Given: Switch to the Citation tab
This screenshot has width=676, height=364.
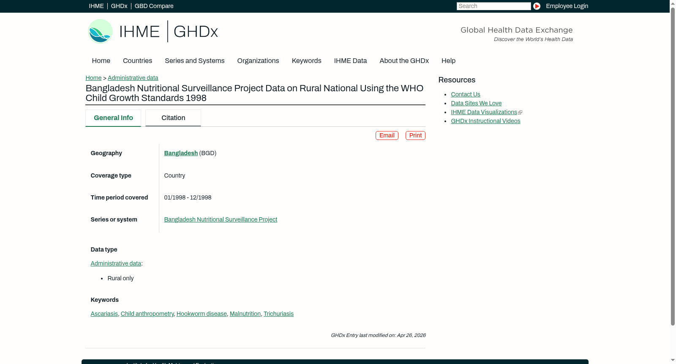Looking at the screenshot, I should 173,118.
